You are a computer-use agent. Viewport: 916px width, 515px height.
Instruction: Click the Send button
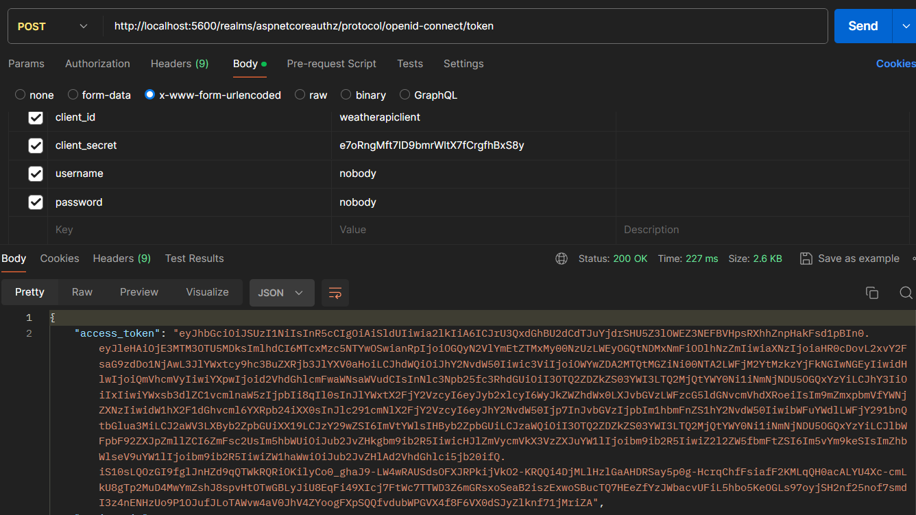click(863, 26)
